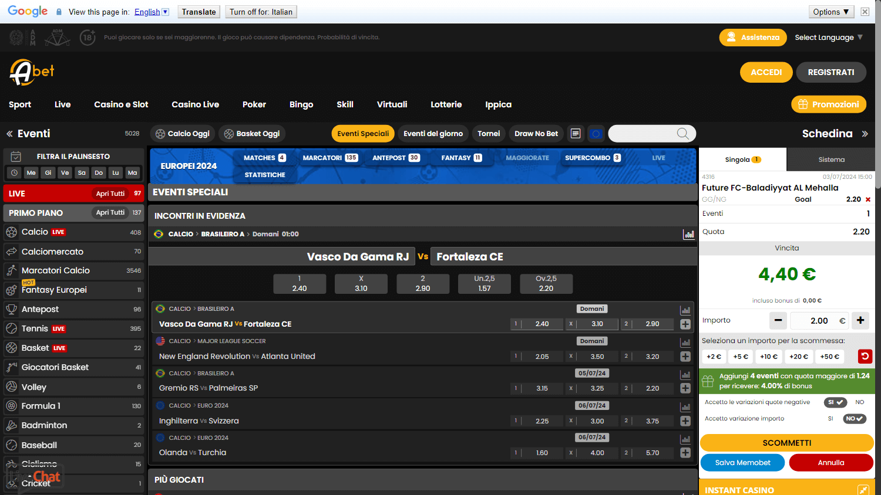Select SI for amount variation
Viewport: 881px width, 495px height.
click(830, 419)
